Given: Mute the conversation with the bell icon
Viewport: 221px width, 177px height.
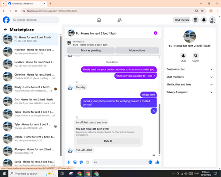Looking at the screenshot, I should pos(183,56).
